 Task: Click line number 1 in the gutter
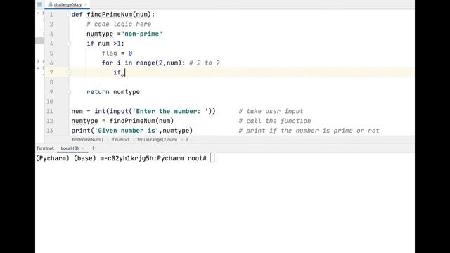coord(51,15)
